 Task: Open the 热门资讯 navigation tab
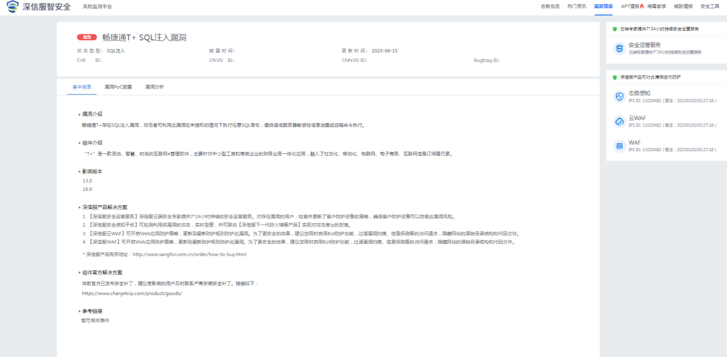coord(577,7)
